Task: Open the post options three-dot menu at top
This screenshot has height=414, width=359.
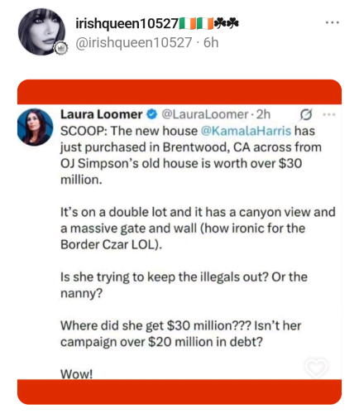Action: (x=332, y=22)
